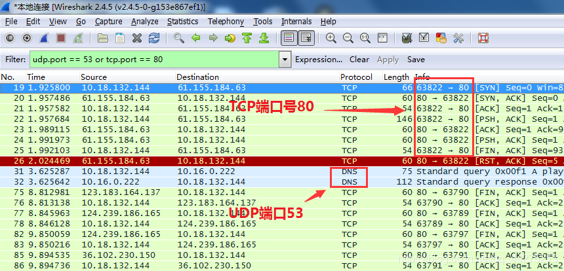The image size is (564, 271).
Task: Jump to the first packet
Action: tap(247, 38)
